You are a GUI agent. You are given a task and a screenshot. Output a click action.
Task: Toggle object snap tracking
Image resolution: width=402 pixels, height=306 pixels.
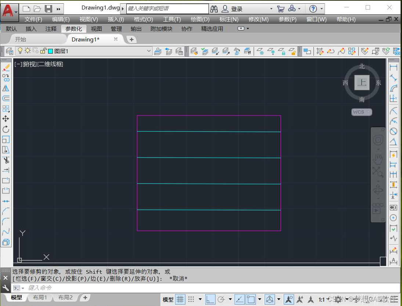pyautogui.click(x=239, y=299)
